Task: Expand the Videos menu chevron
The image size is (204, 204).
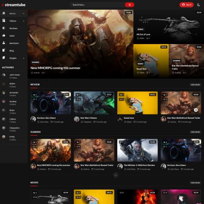Action: pos(24,21)
